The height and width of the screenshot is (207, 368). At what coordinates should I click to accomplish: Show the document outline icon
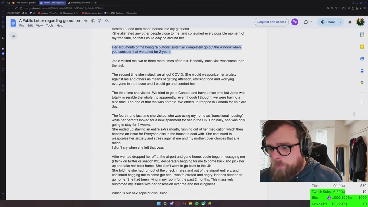coord(14,36)
